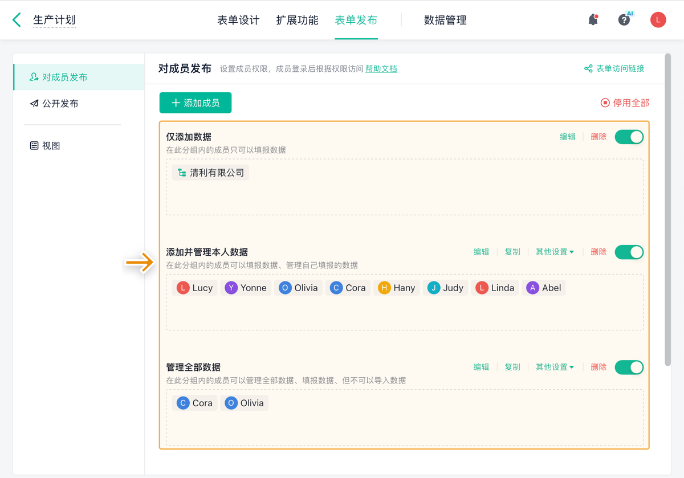
Task: Toggle off the 仅添加数据 group switch
Action: pyautogui.click(x=629, y=137)
